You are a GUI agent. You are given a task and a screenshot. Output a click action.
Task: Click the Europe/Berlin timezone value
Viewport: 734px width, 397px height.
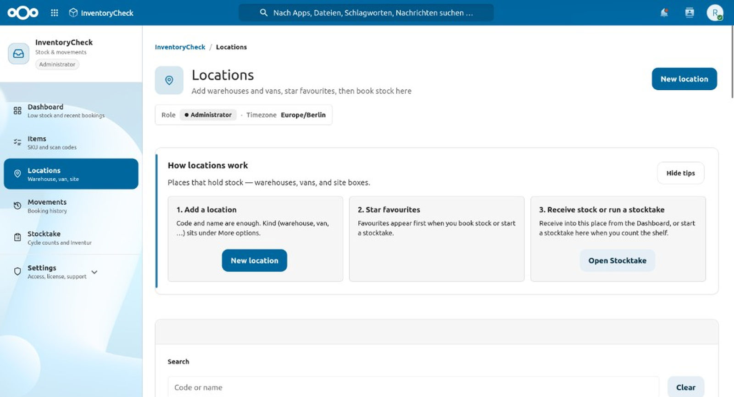pyautogui.click(x=303, y=115)
